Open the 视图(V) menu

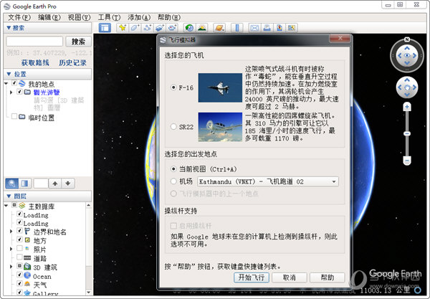pos(80,17)
